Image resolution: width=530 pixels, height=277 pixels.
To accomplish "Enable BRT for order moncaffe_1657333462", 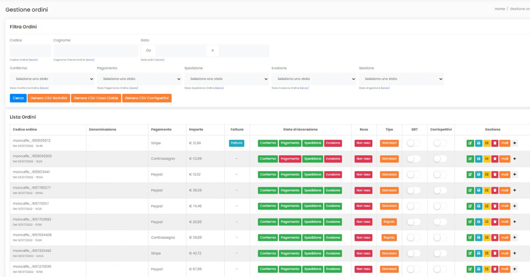I will click(x=414, y=254).
